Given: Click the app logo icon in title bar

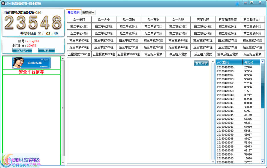Looking at the screenshot, I should (3, 3).
